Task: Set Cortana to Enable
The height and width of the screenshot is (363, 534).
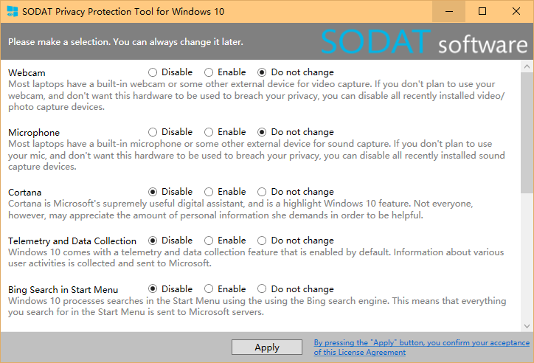Action: [x=209, y=192]
